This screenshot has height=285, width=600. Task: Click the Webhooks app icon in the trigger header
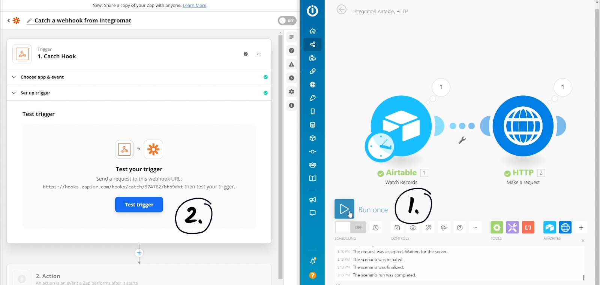tap(22, 54)
